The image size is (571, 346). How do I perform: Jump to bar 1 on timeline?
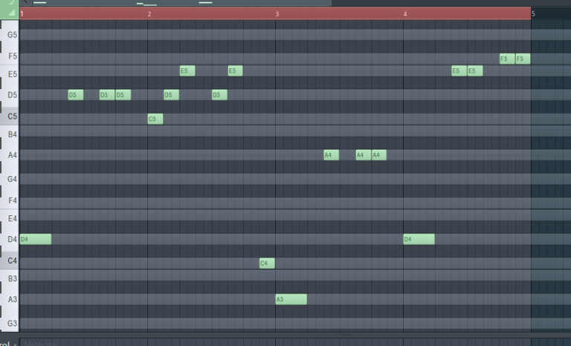(22, 14)
